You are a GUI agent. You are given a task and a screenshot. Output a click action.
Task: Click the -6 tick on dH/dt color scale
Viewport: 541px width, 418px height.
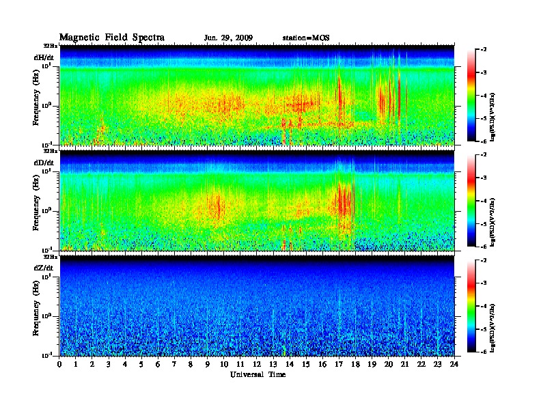[484, 141]
